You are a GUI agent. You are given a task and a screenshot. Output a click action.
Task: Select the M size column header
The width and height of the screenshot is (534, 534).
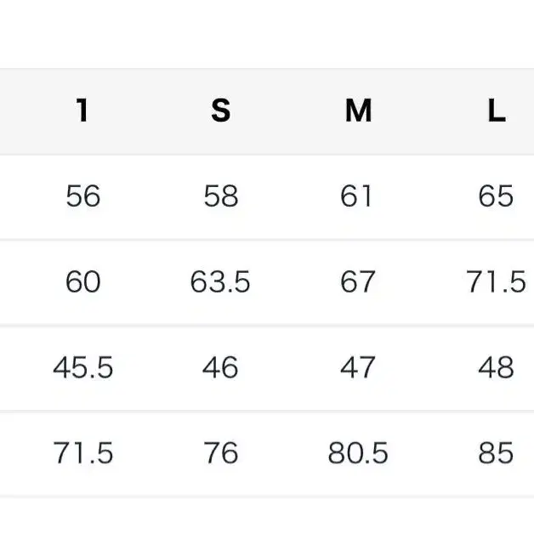click(358, 110)
